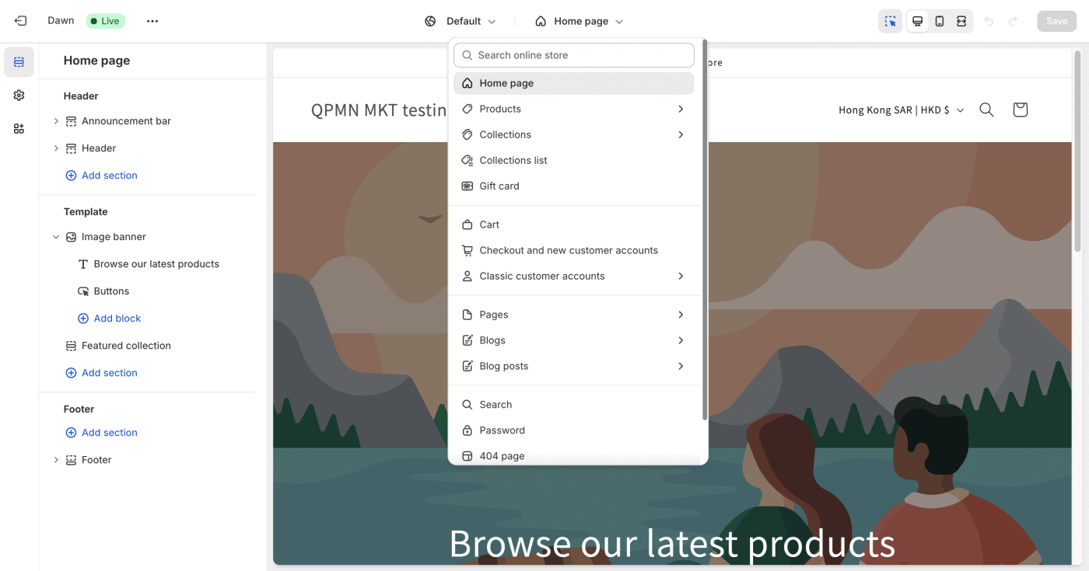Viewport: 1089px width, 571px height.
Task: Open the App embeds icon in sidebar
Action: point(19,129)
